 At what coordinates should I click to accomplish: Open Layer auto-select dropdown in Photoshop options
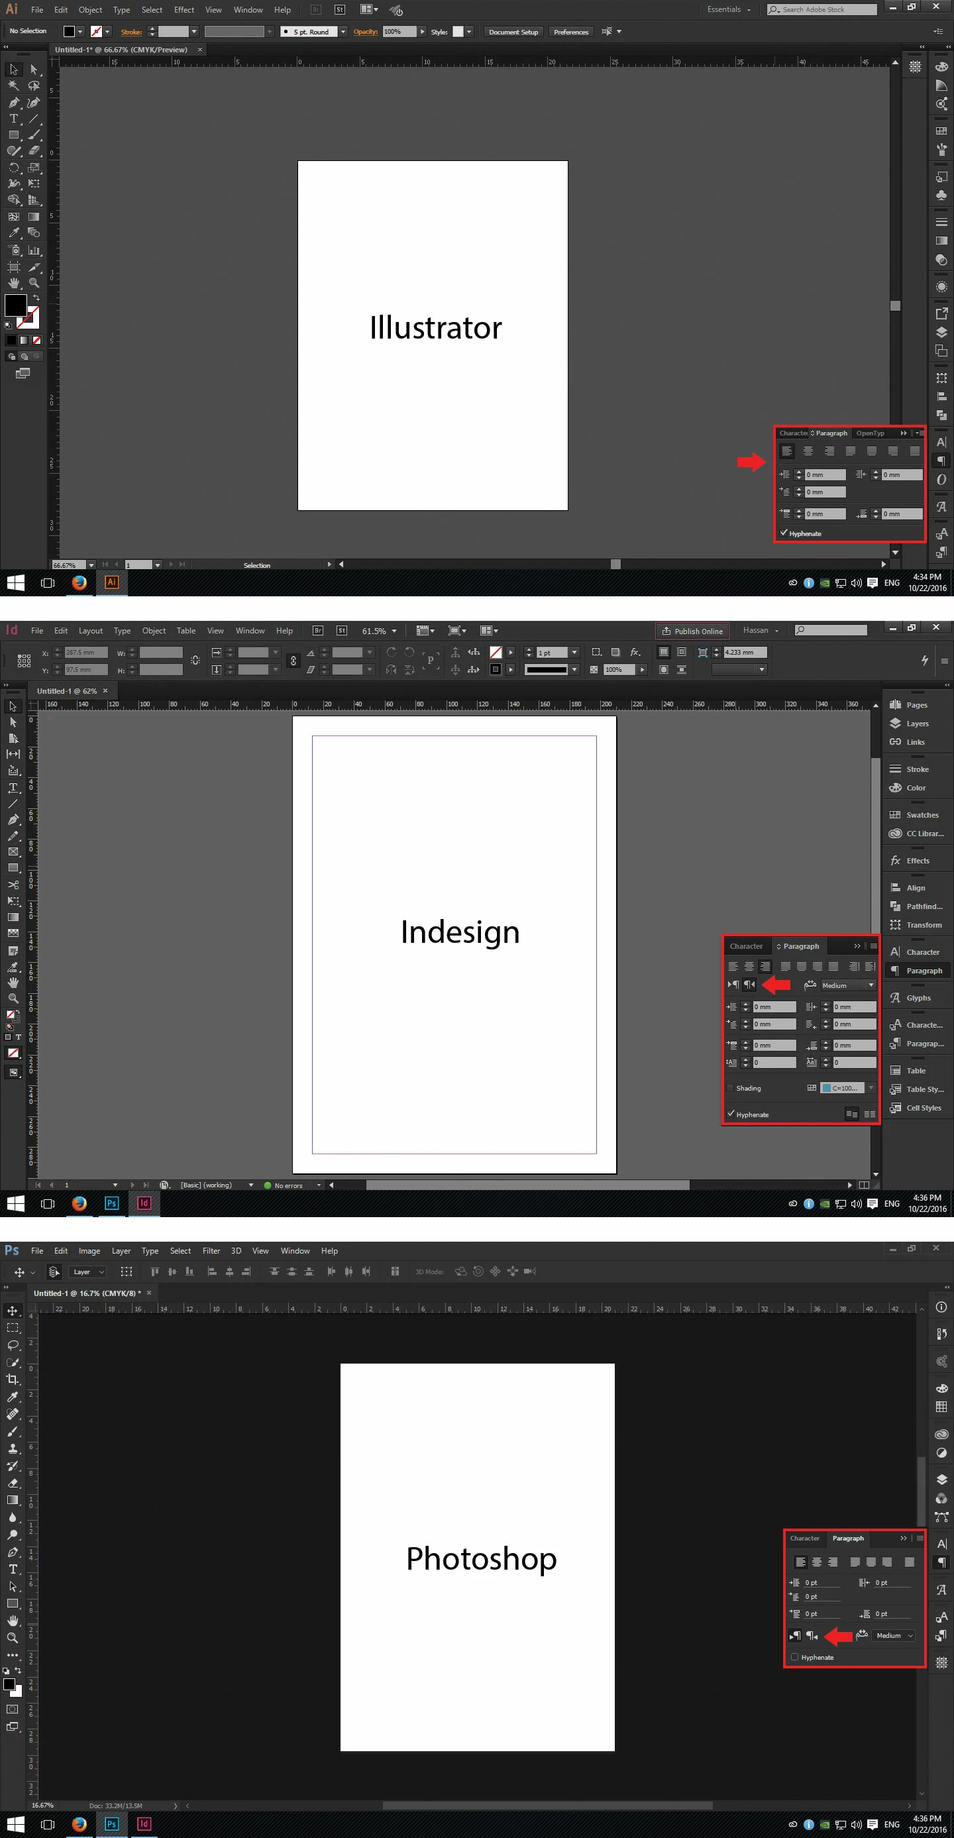87,1271
